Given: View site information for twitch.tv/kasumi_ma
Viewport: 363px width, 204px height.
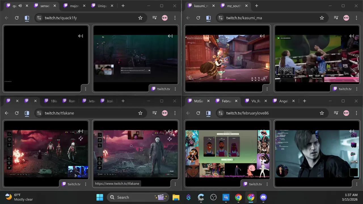Looking at the screenshot, I should [x=221, y=18].
